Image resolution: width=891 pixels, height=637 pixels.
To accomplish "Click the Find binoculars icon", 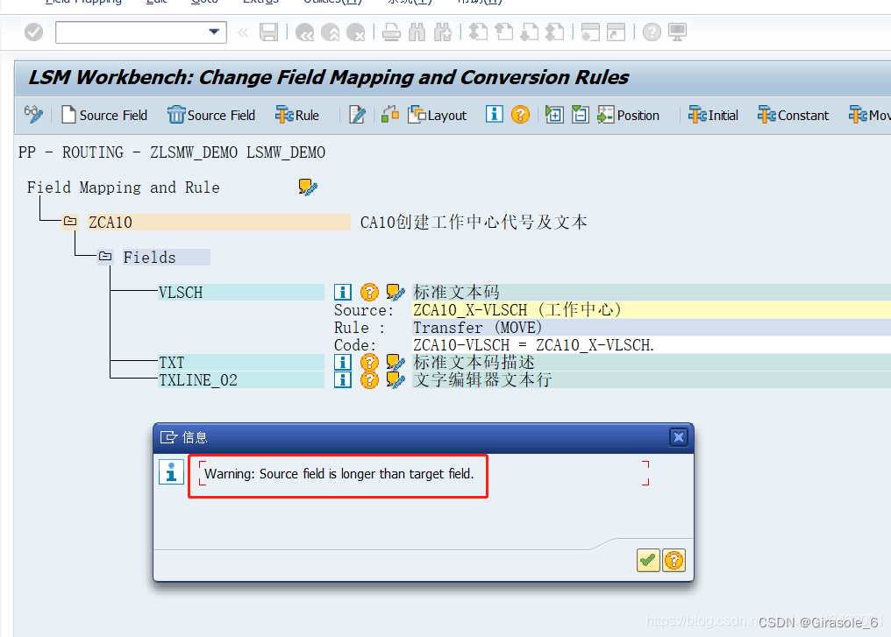I will coord(417,32).
